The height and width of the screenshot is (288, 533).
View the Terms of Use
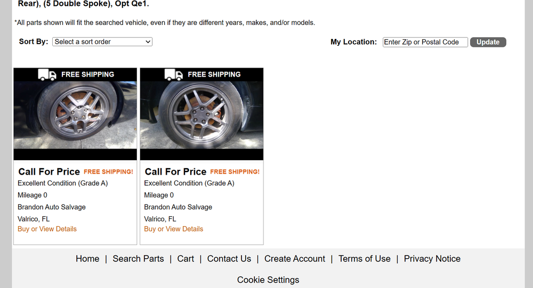click(x=364, y=259)
